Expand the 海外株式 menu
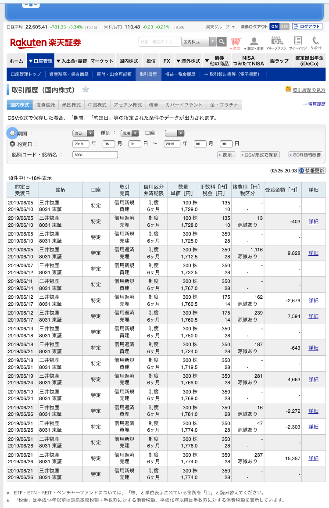The width and height of the screenshot is (329, 508). pos(188,61)
